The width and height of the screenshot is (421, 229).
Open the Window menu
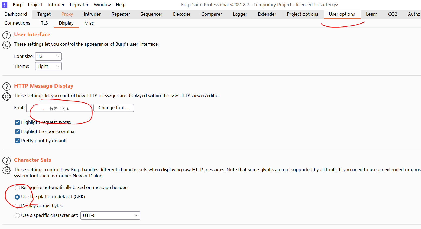102,5
